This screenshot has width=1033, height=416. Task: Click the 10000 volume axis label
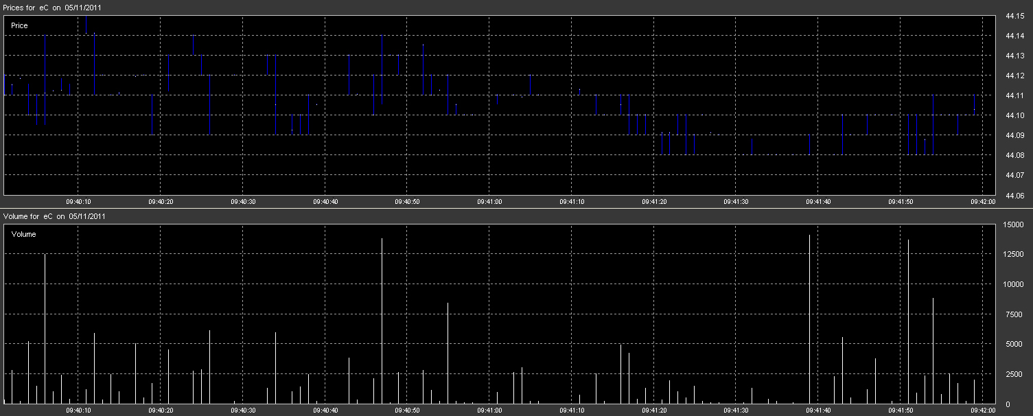click(x=1013, y=284)
